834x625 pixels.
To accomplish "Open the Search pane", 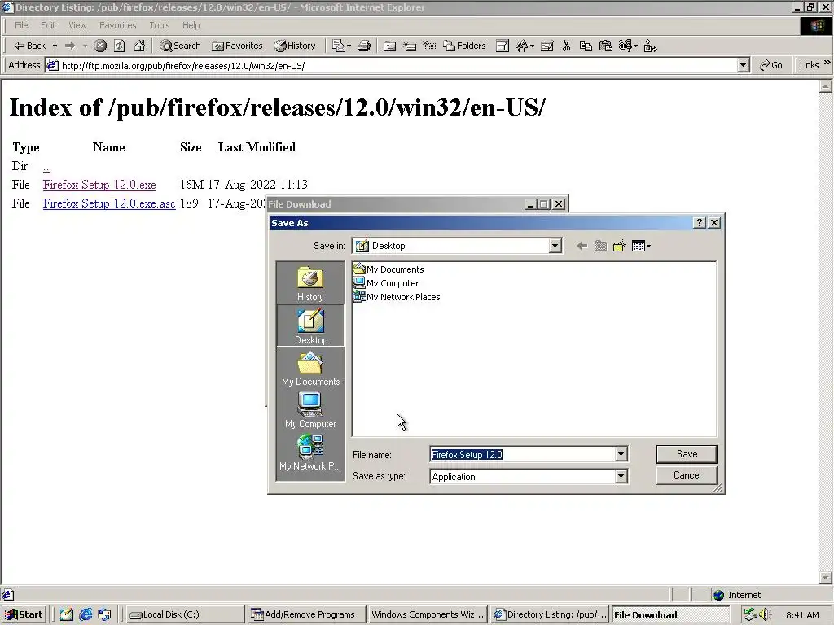I will coord(180,46).
